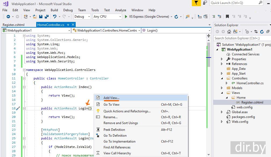
Task: Click Collapse All icon in Solution Explorer
Action: pyautogui.click(x=268, y=32)
